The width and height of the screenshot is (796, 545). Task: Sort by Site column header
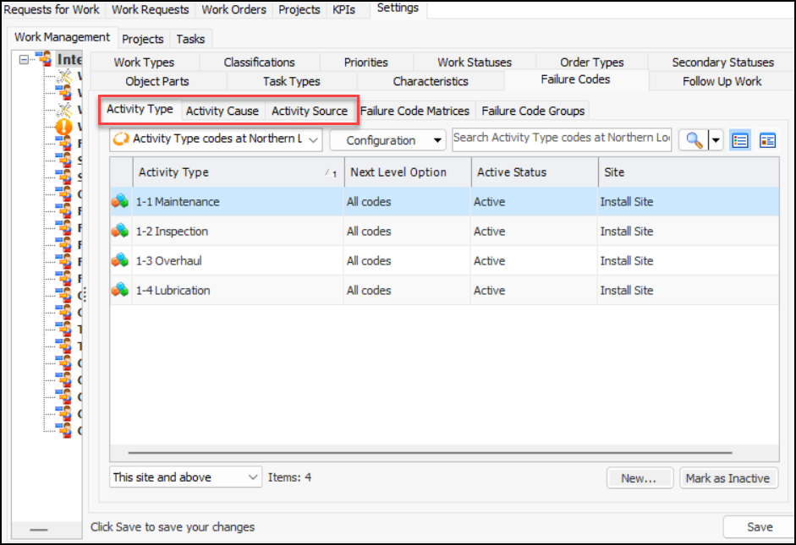coord(689,172)
